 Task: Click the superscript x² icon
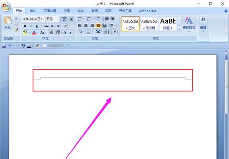[x=58, y=26]
